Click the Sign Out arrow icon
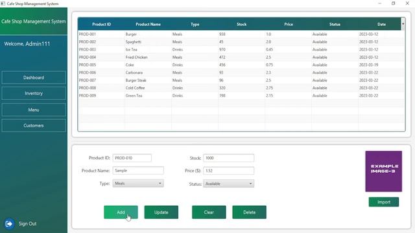The height and width of the screenshot is (233, 415). (x=8, y=224)
